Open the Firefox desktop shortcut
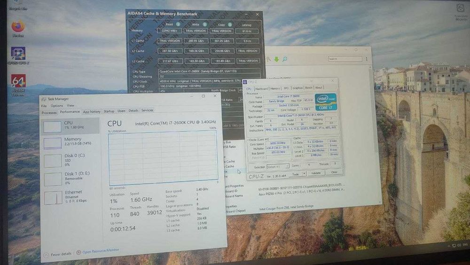This screenshot has height=265, width=470. point(18,29)
